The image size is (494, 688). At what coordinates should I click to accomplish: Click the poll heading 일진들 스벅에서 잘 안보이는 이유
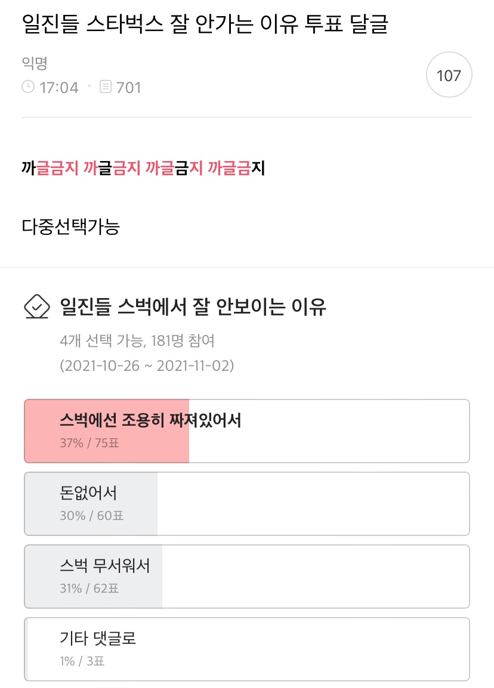pos(193,306)
